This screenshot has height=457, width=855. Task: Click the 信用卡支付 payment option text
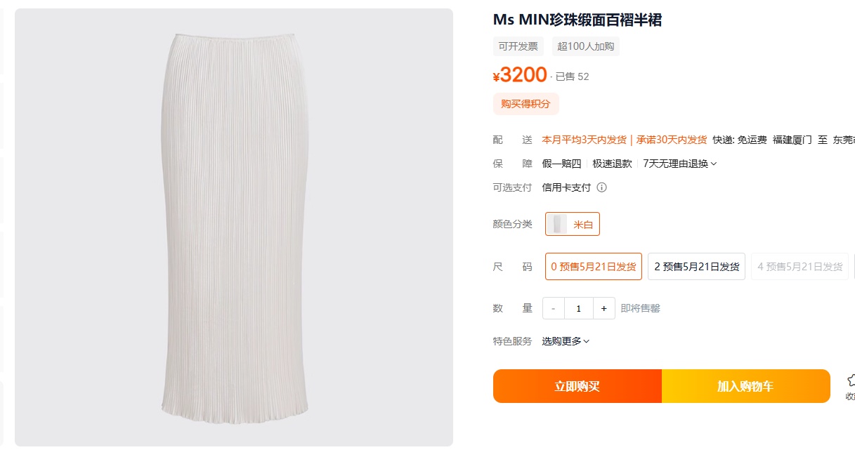click(566, 187)
